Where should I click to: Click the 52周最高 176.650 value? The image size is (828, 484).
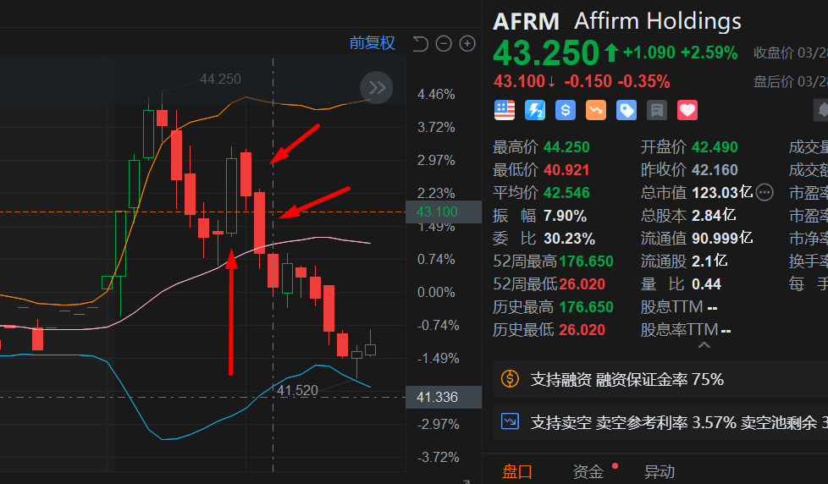(586, 261)
